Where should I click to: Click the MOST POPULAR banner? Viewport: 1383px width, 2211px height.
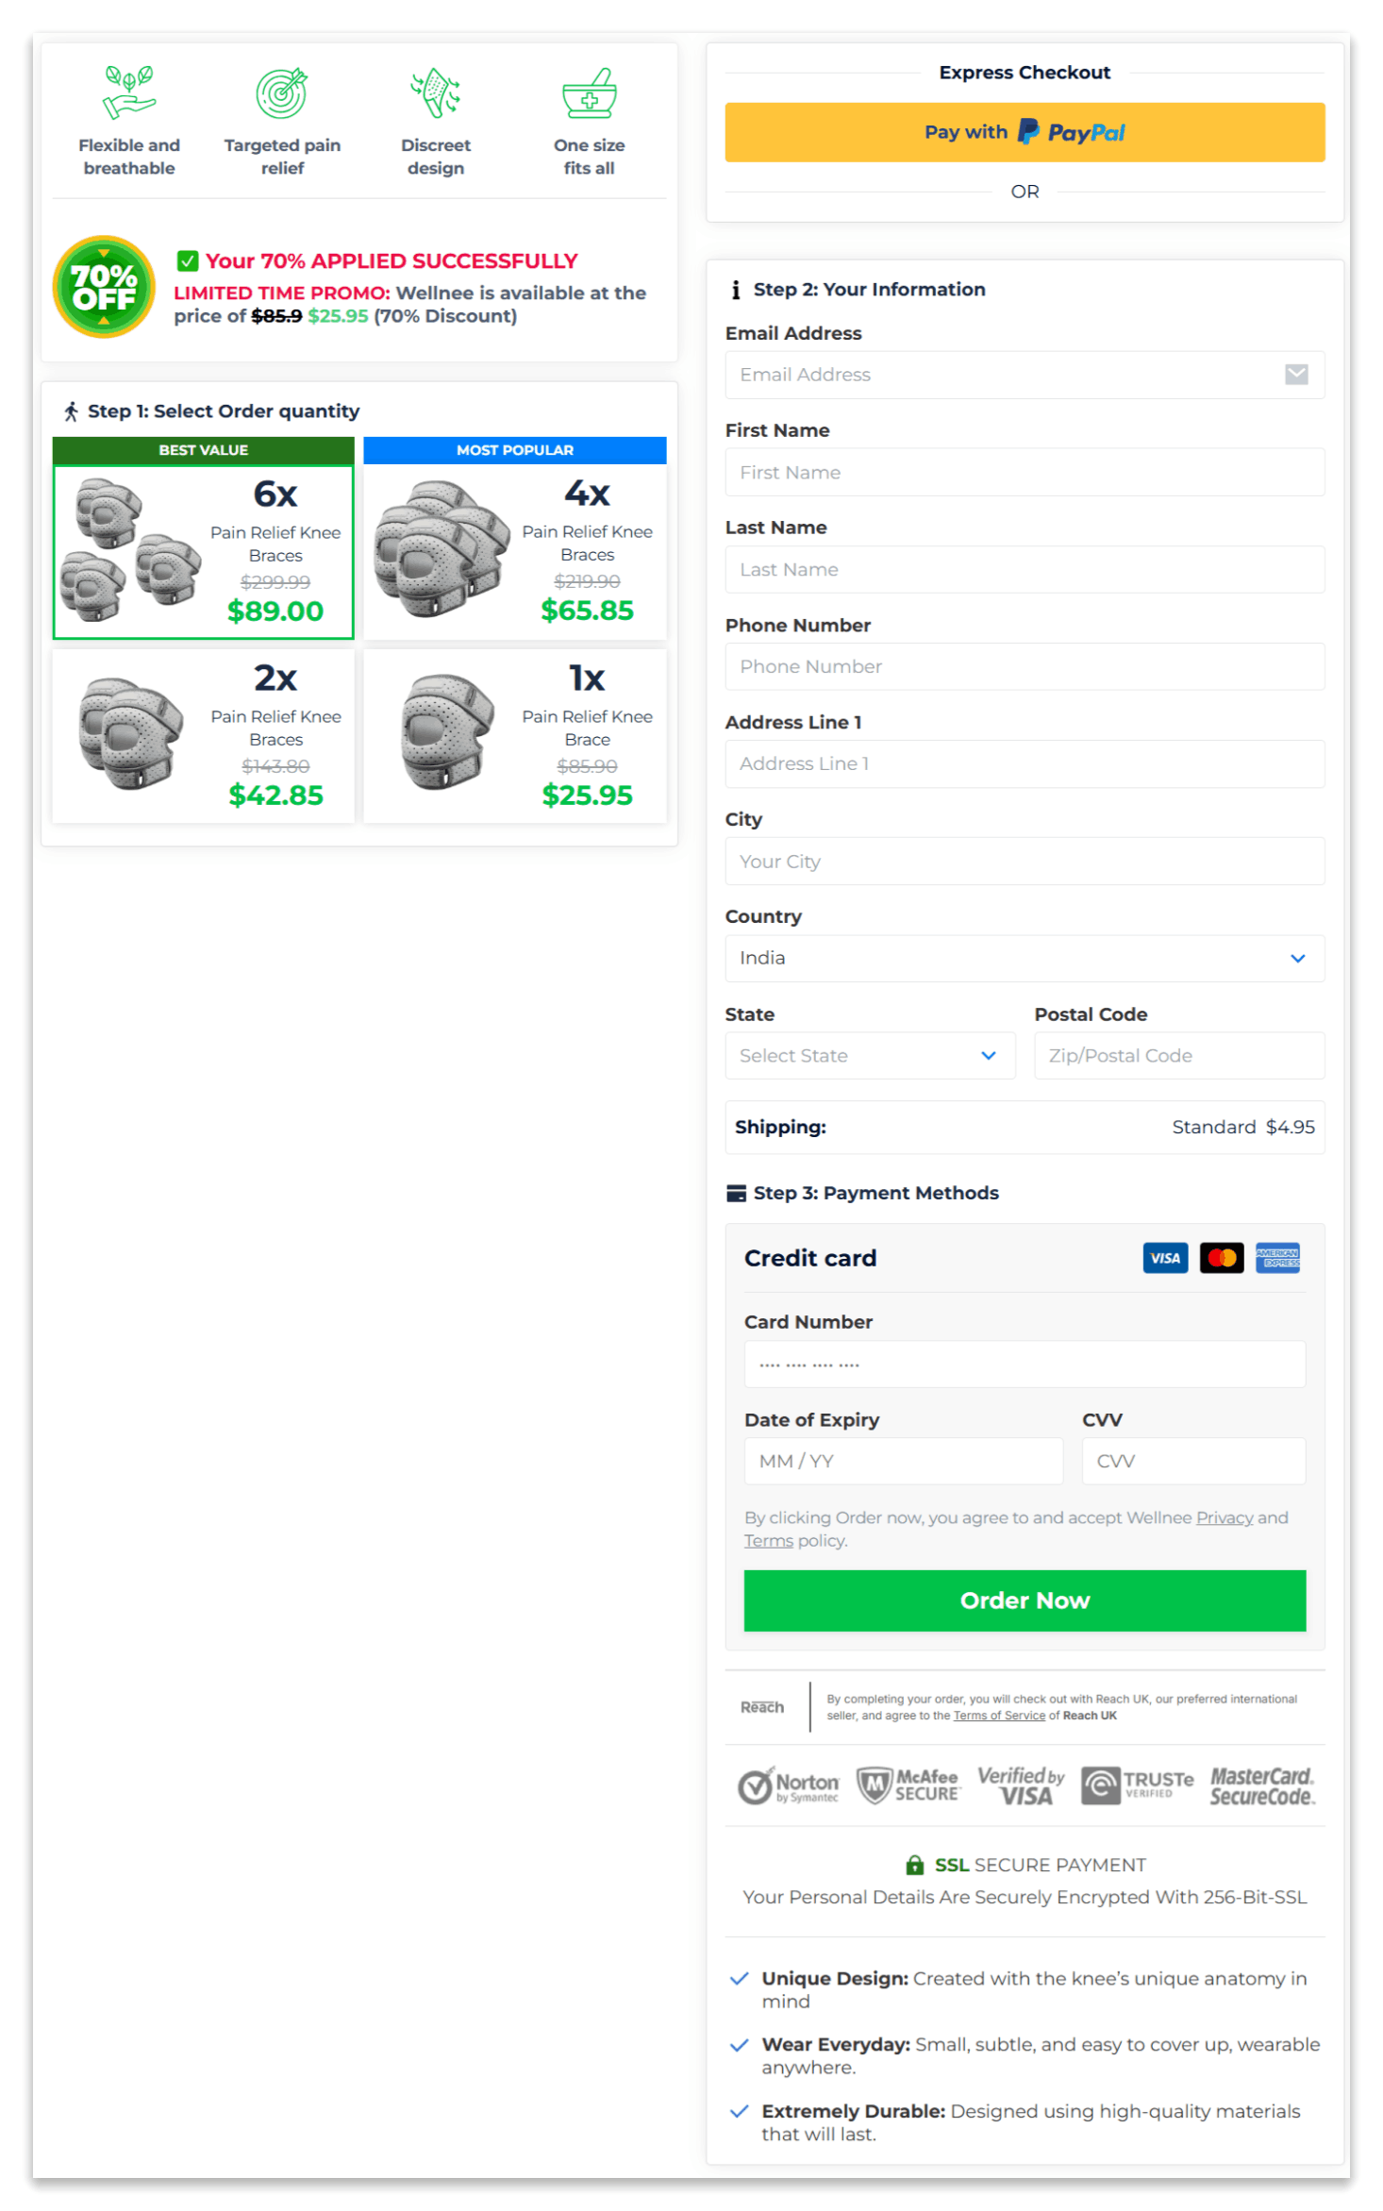click(x=515, y=450)
